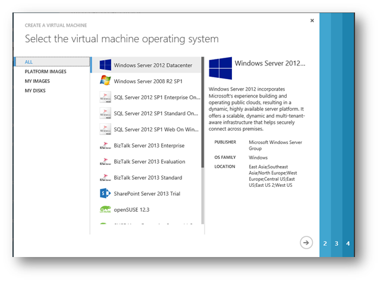Viewport: 380px width, 282px height.
Task: Click the large Windows logo in details pane
Action: tap(220, 68)
